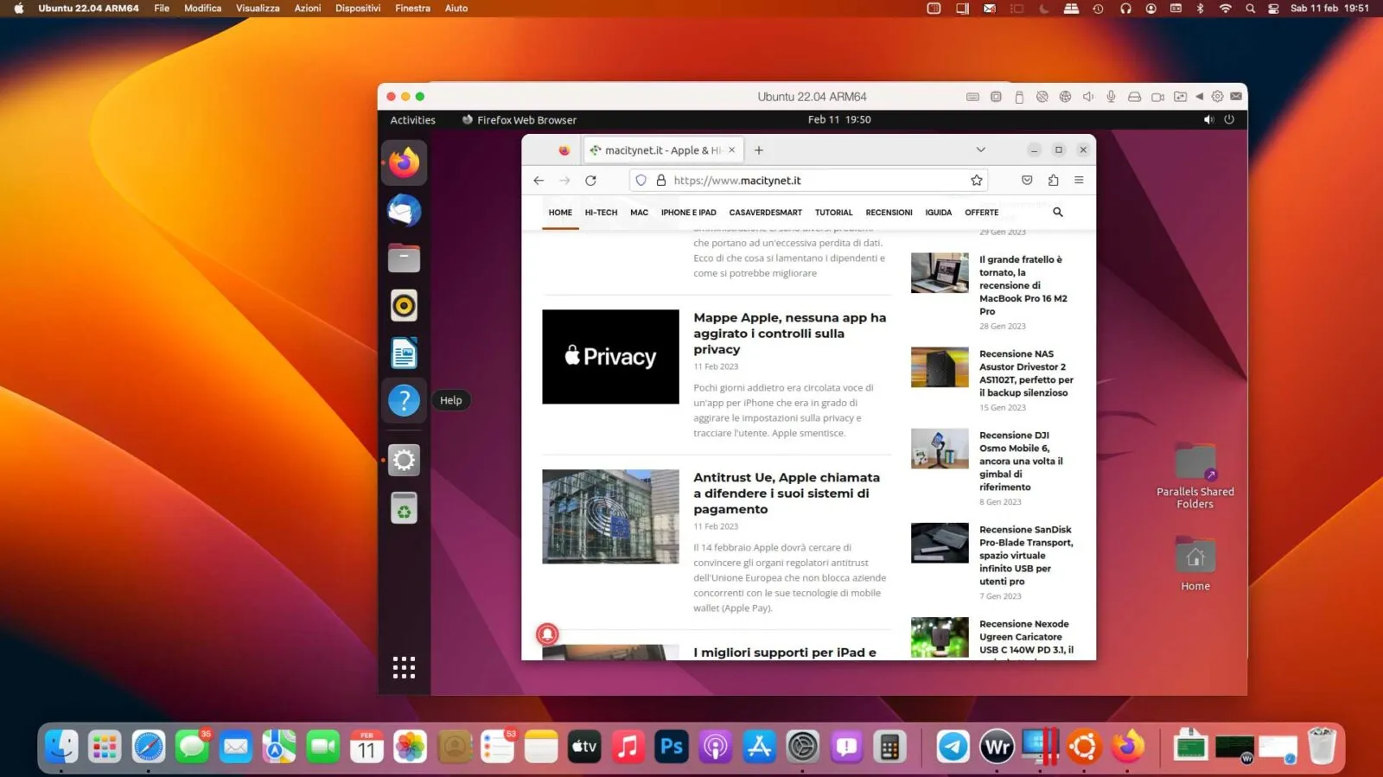Close the macitynet.it tab
This screenshot has width=1383, height=777.
coord(731,150)
